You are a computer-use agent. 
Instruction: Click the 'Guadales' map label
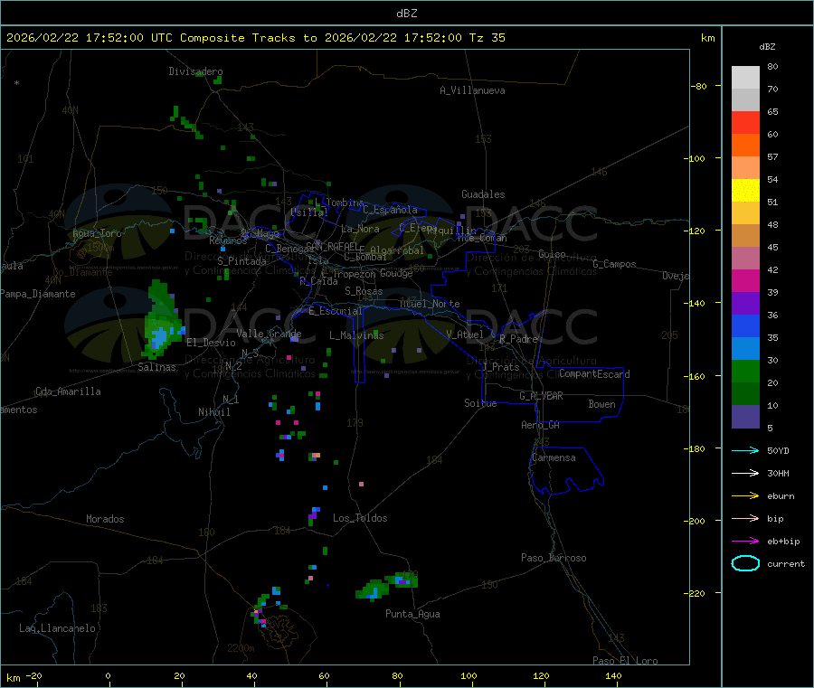(x=483, y=194)
